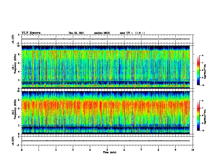Click the "-6" label on ch.1 colorbar
217x168 pixels.
pos(202,55)
